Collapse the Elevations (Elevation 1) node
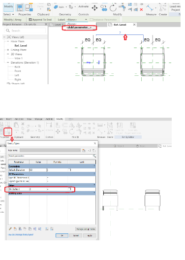 coord(8,63)
